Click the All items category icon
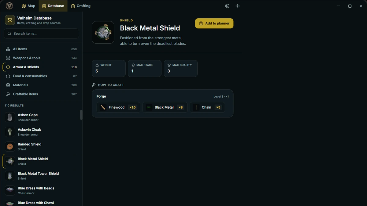Screen dimensions: 367x206 [8, 49]
